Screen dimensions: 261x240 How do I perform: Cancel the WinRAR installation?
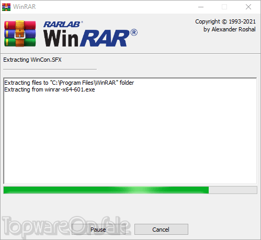(x=161, y=230)
